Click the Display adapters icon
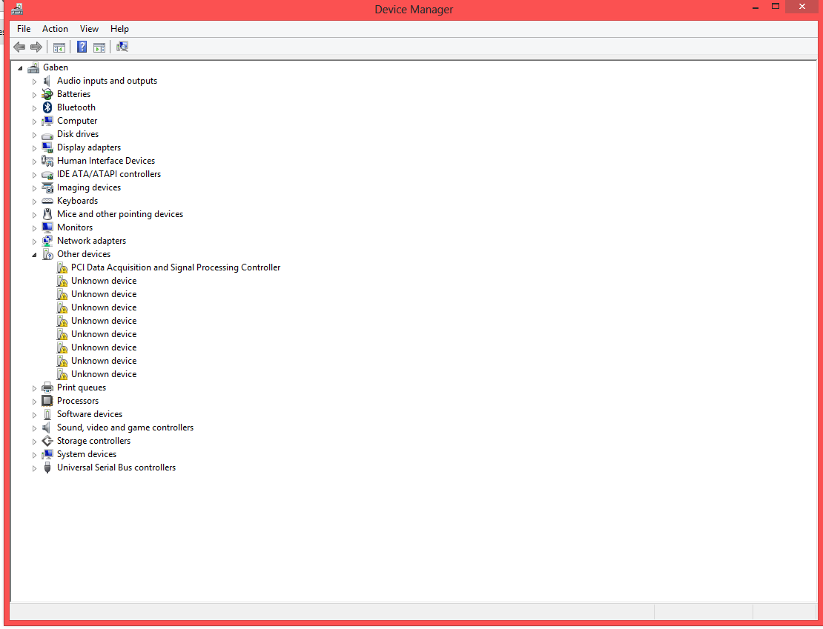The image size is (823, 629). coord(47,147)
